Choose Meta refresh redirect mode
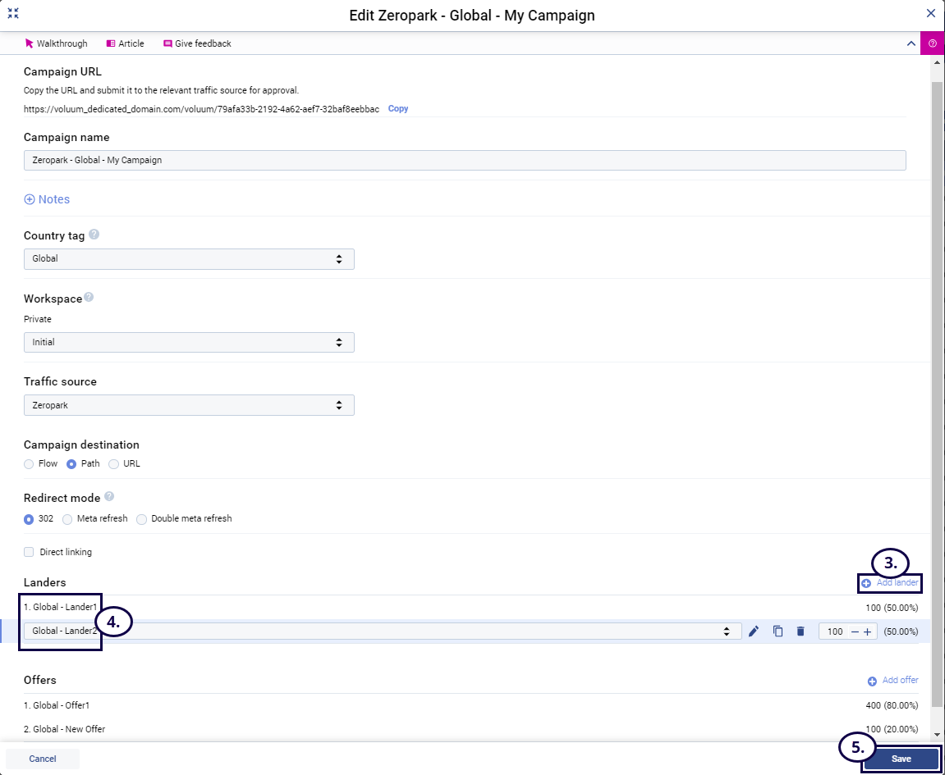Image resolution: width=945 pixels, height=775 pixels. pos(68,519)
